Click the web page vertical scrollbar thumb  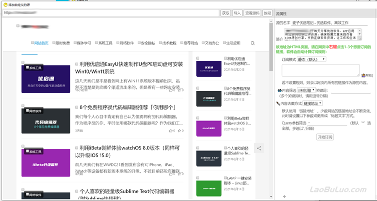point(271,47)
